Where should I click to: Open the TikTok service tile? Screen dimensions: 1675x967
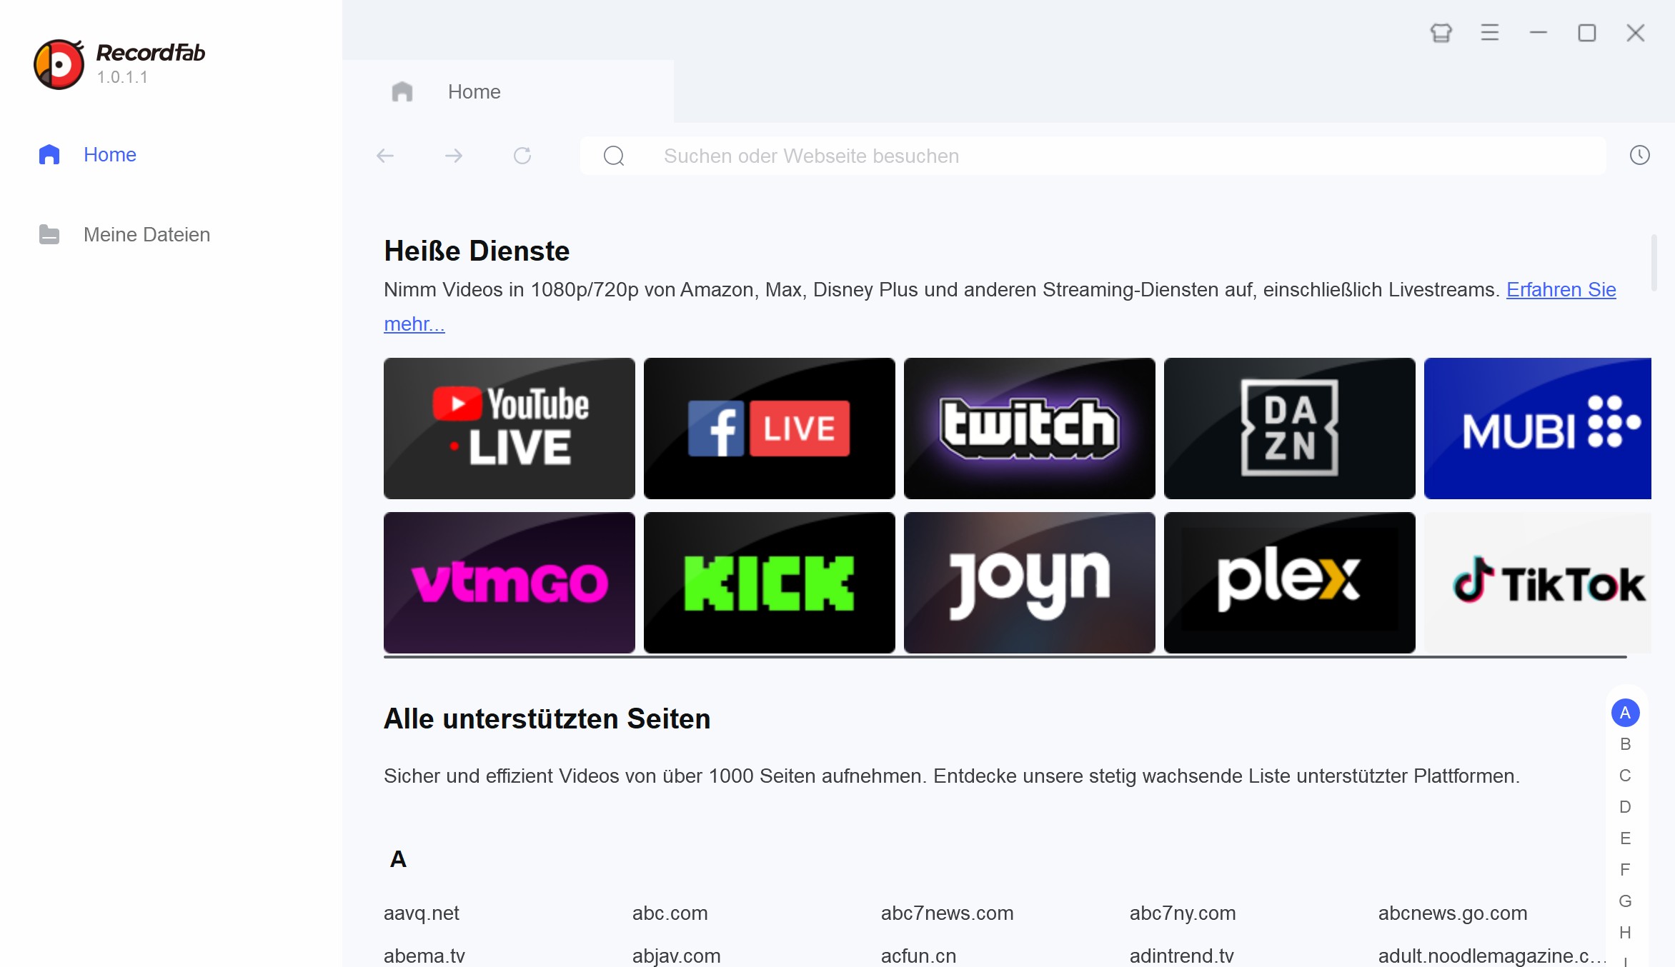coord(1537,582)
